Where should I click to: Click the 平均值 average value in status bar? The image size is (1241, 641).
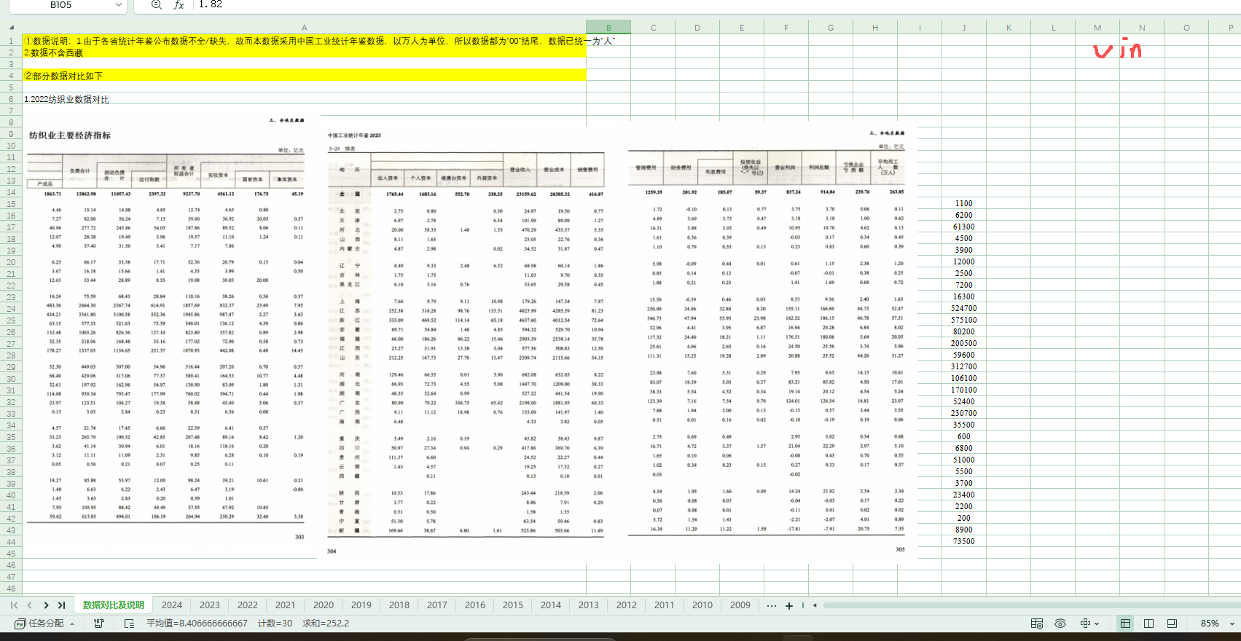197,624
